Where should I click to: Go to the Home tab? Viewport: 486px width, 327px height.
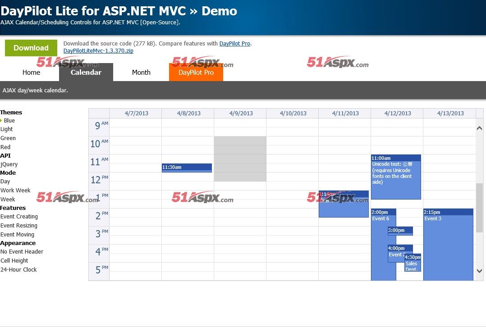coord(31,73)
